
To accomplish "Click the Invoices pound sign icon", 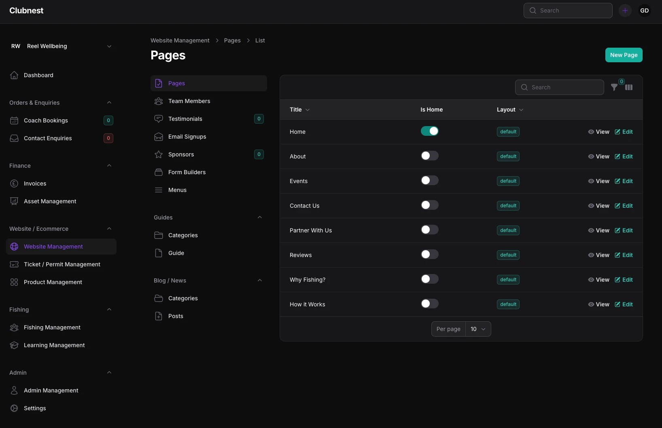I will (14, 183).
